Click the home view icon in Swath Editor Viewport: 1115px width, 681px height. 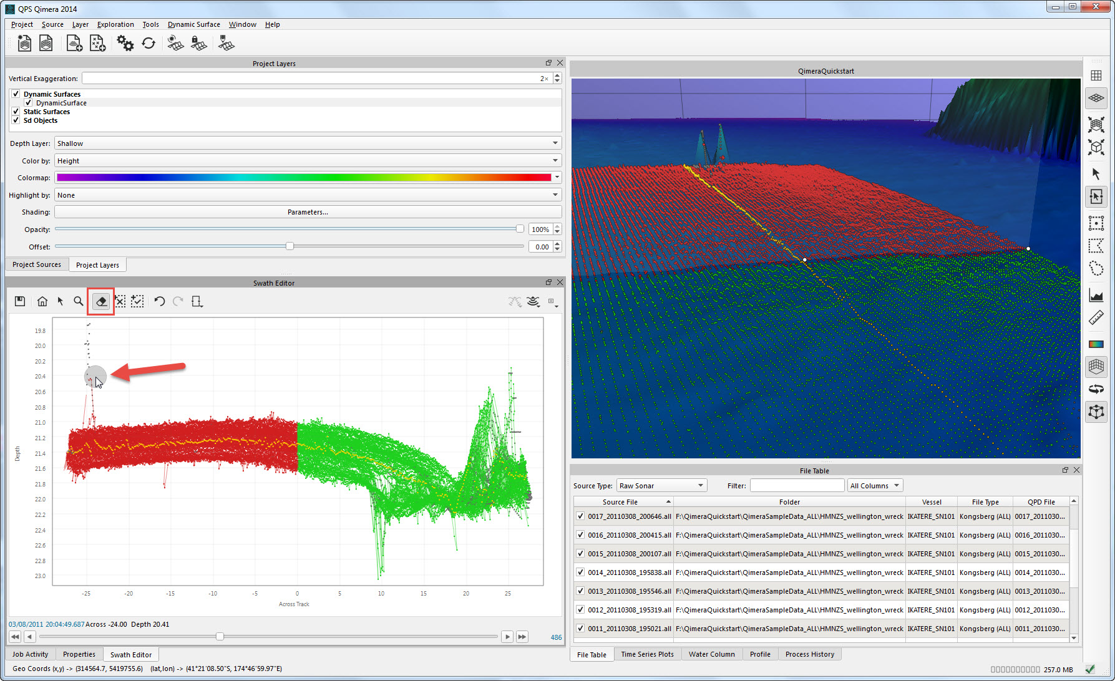pos(42,302)
